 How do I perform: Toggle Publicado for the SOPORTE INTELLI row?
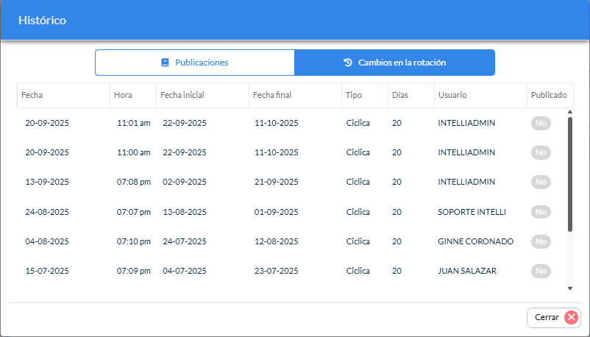click(x=541, y=212)
